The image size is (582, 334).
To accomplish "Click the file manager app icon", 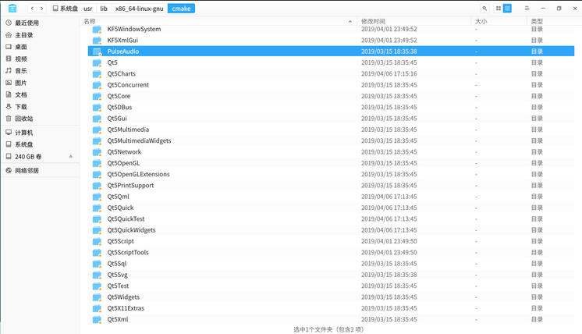I will click(x=12, y=8).
